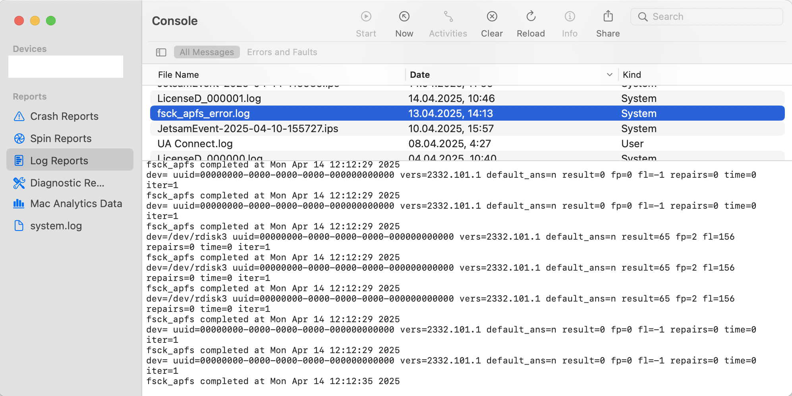Viewport: 792px width, 396px height.
Task: Close the Console window with red button
Action: tap(19, 21)
